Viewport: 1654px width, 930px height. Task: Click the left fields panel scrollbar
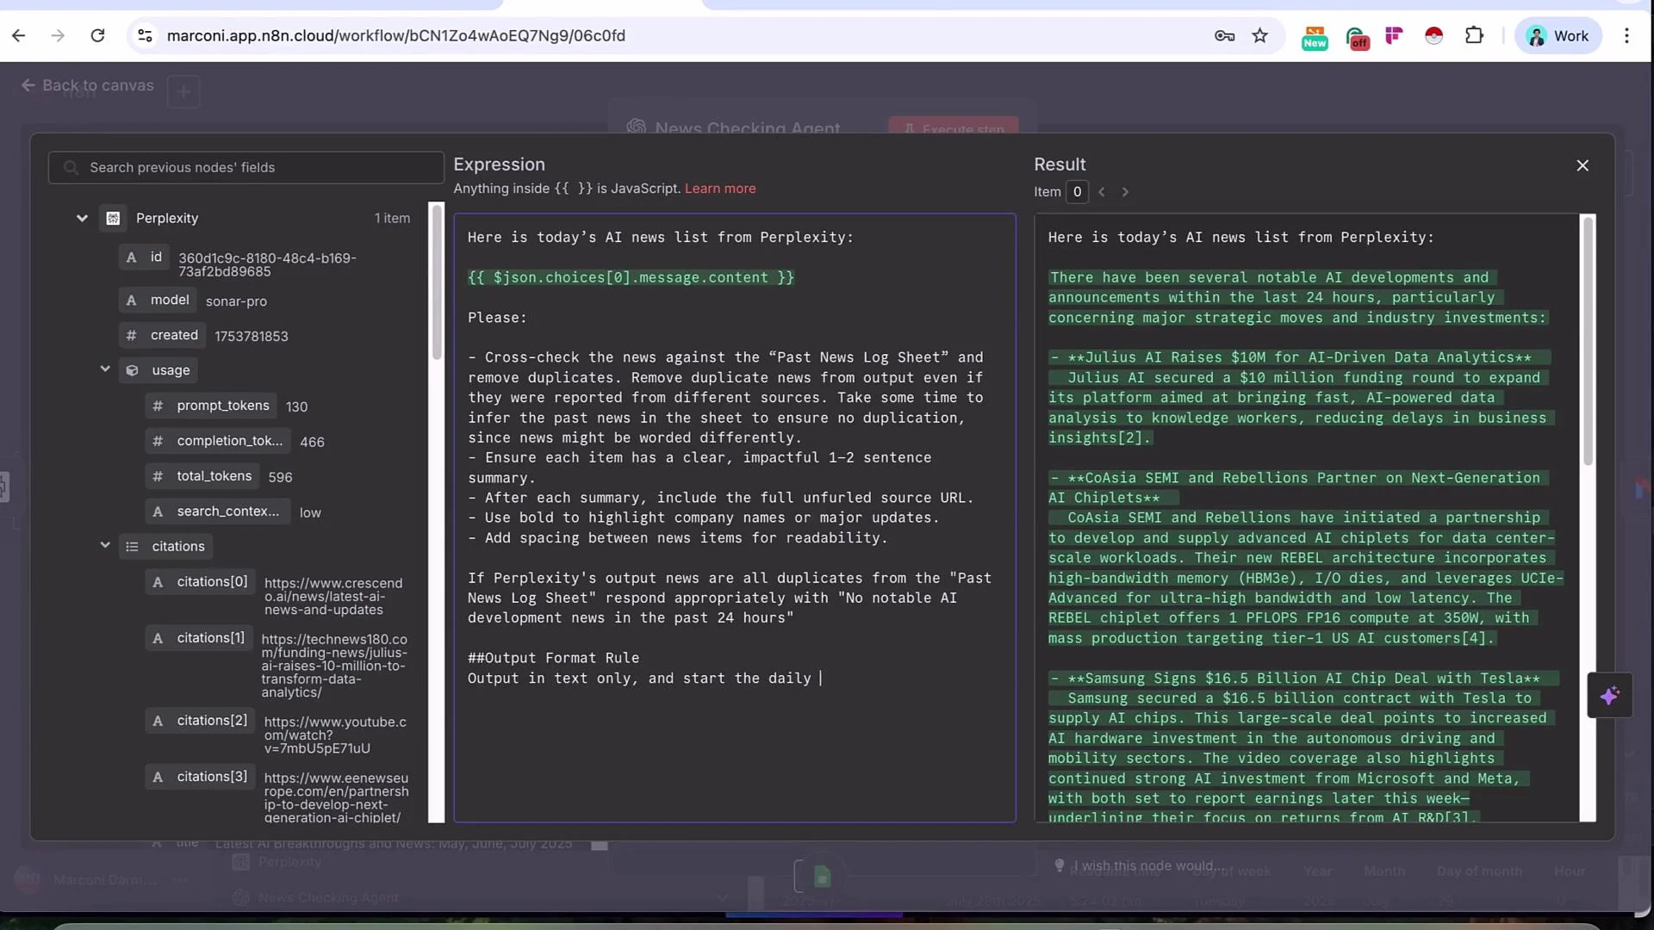(x=437, y=282)
